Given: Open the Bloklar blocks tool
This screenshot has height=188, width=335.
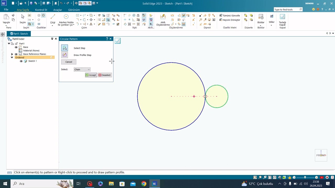Looking at the screenshot, I should click(x=261, y=19).
